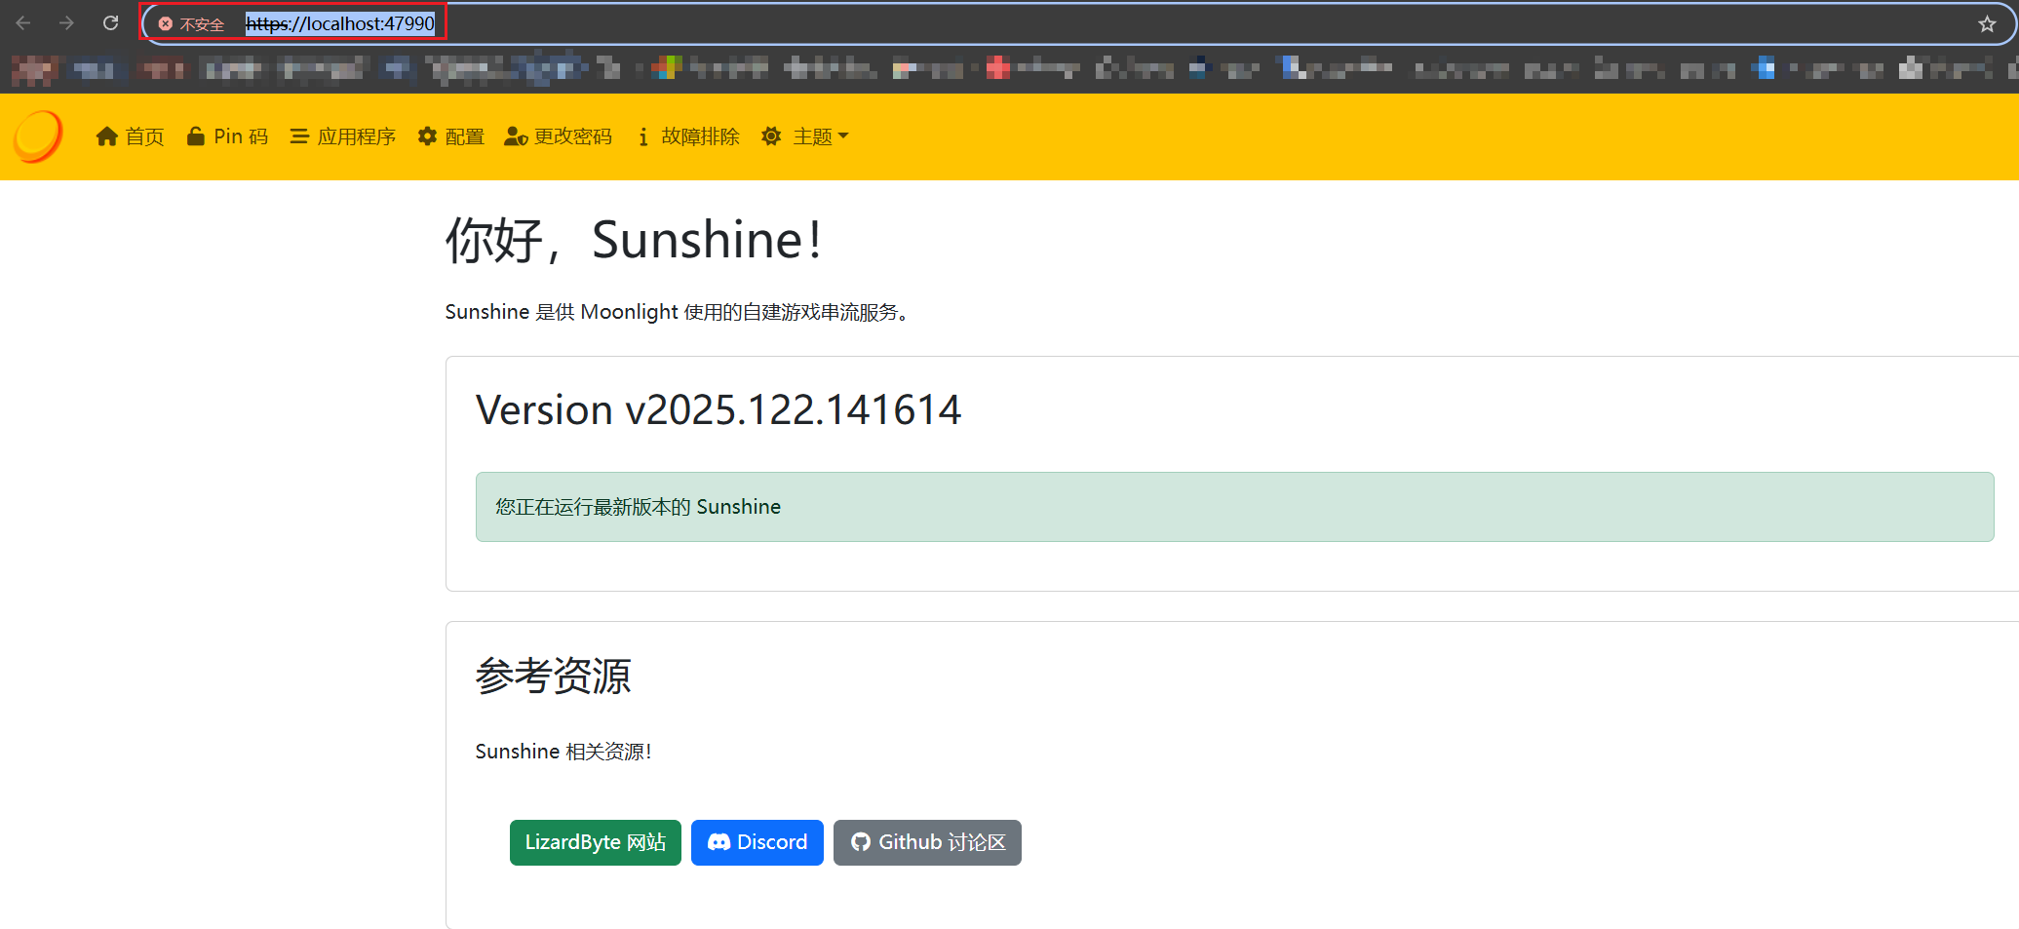The width and height of the screenshot is (2019, 929).
Task: Open 故障排除 troubleshooting page
Action: click(688, 136)
